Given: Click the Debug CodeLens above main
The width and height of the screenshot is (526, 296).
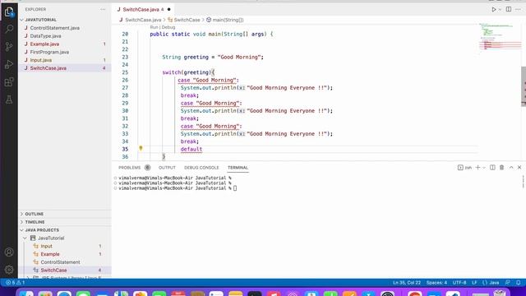Looking at the screenshot, I should click(168, 27).
